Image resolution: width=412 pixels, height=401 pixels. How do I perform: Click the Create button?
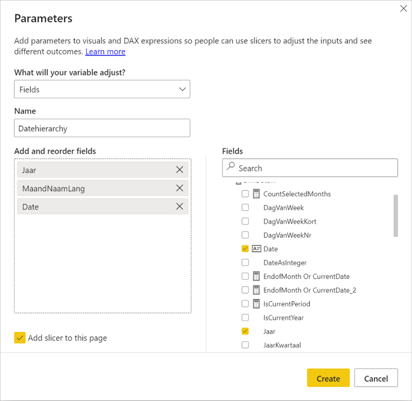coord(328,378)
